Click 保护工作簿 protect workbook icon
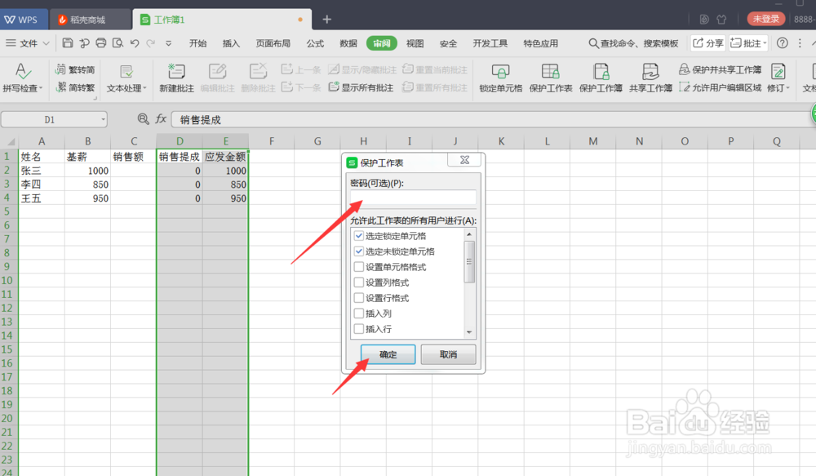 (x=601, y=78)
